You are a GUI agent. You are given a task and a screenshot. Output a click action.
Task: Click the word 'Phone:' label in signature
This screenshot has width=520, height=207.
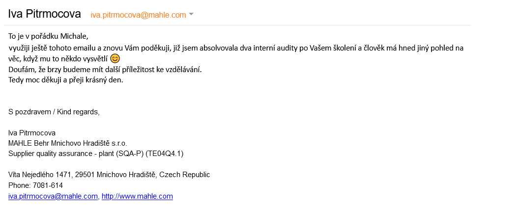pyautogui.click(x=20, y=185)
